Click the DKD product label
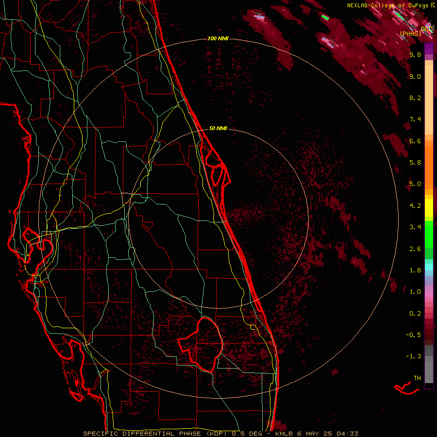This screenshot has height=437, width=437. click(427, 29)
